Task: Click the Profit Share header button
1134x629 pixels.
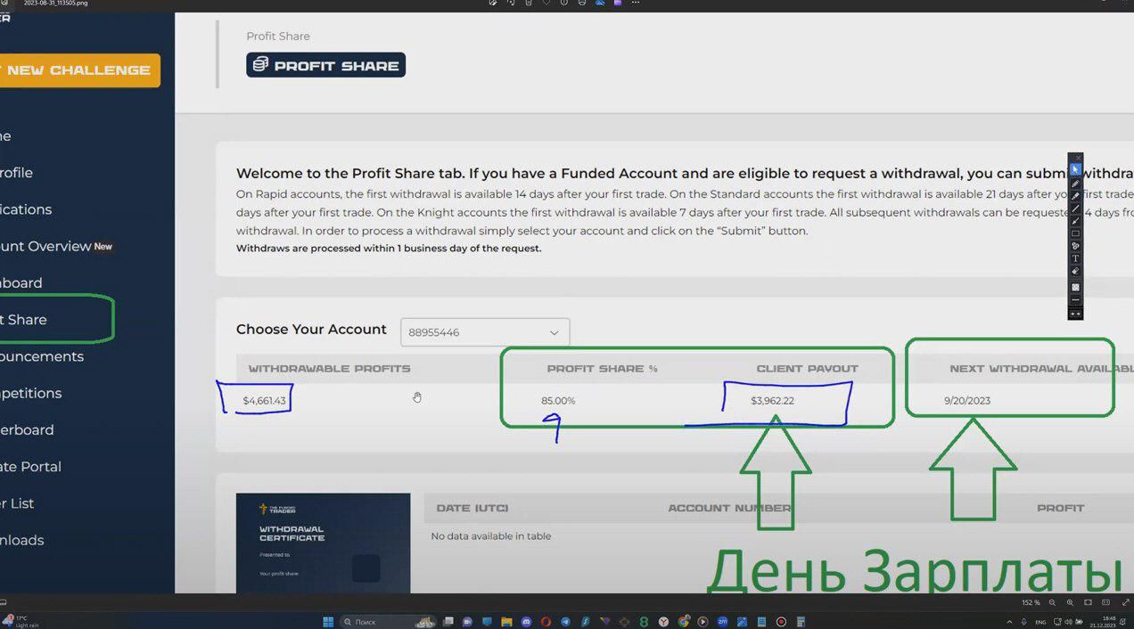Action: coord(325,65)
